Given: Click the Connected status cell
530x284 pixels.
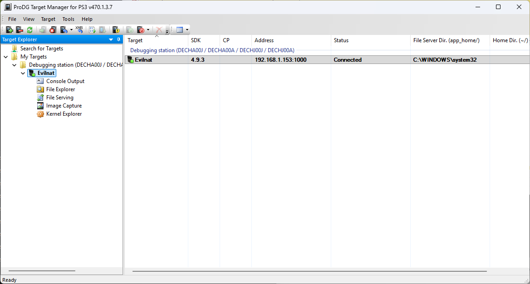Looking at the screenshot, I should point(348,60).
